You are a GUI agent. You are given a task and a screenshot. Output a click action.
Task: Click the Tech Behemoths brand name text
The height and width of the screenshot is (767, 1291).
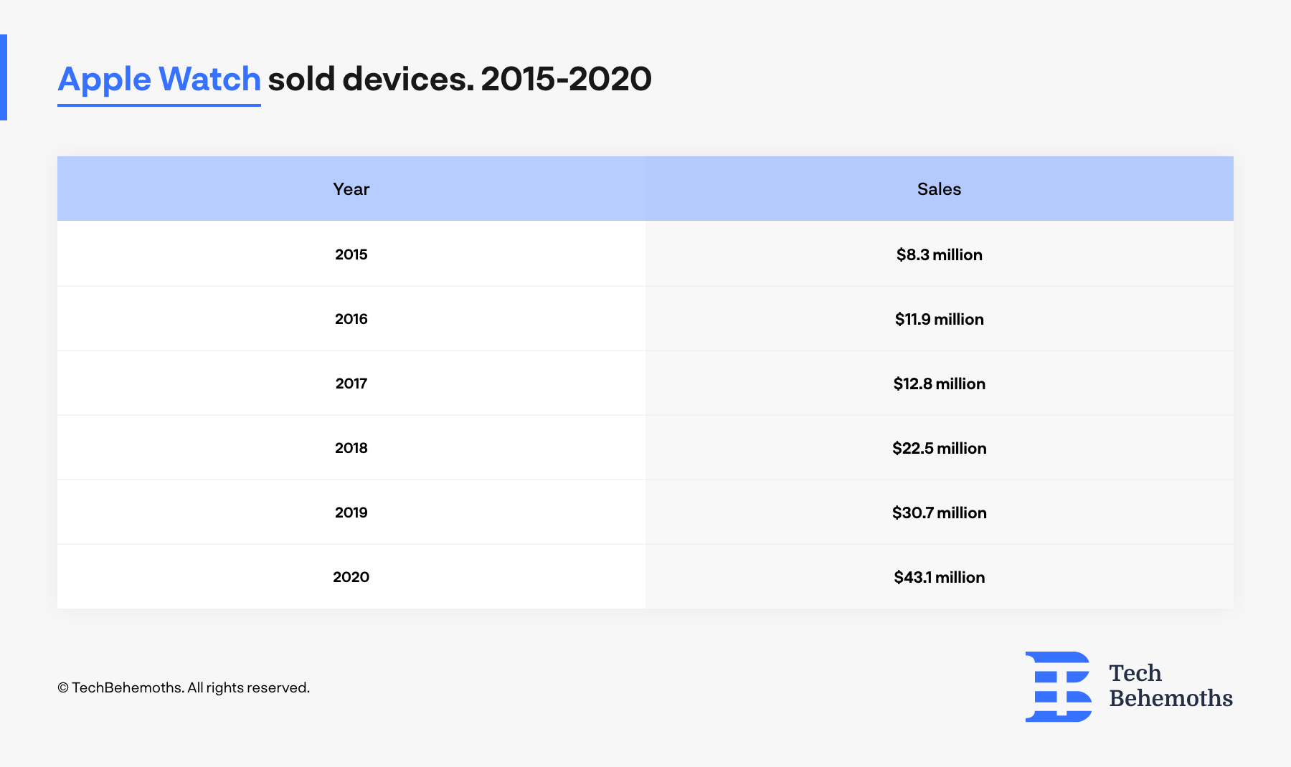click(1171, 685)
